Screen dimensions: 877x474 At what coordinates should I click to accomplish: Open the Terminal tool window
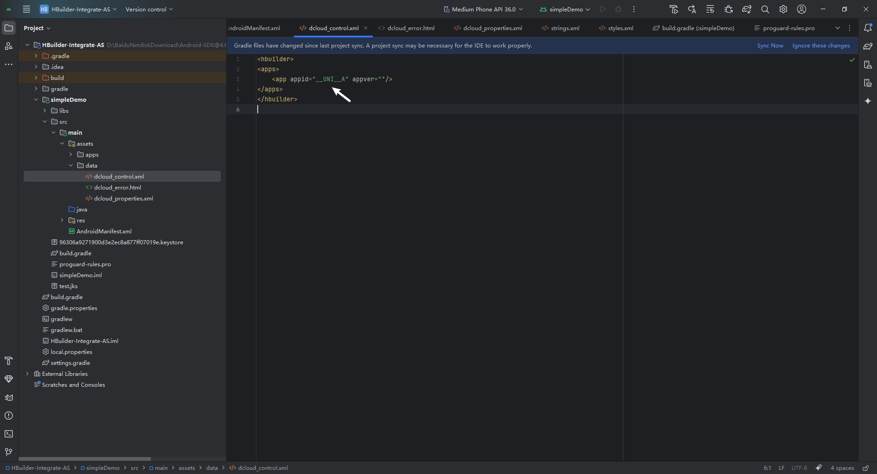point(9,434)
